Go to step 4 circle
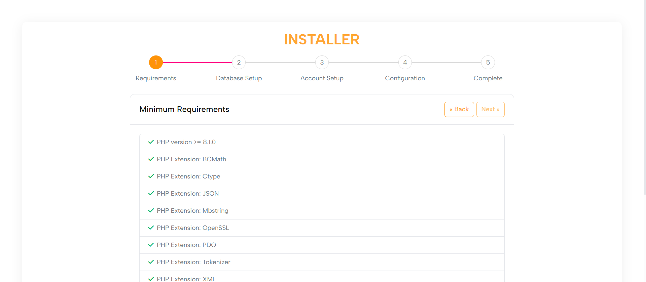646x282 pixels. [405, 63]
